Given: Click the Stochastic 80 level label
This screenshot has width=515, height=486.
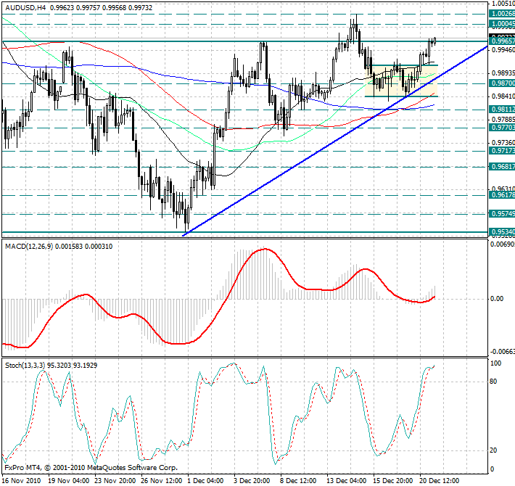Looking at the screenshot, I should tap(493, 382).
